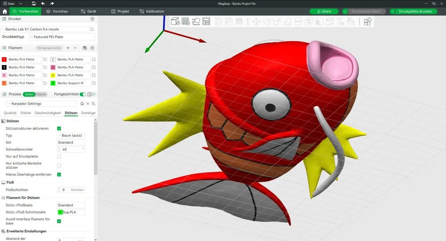Open Druckbetttyp Textured PEI Plate dropdown
The width and height of the screenshot is (446, 241).
62,37
